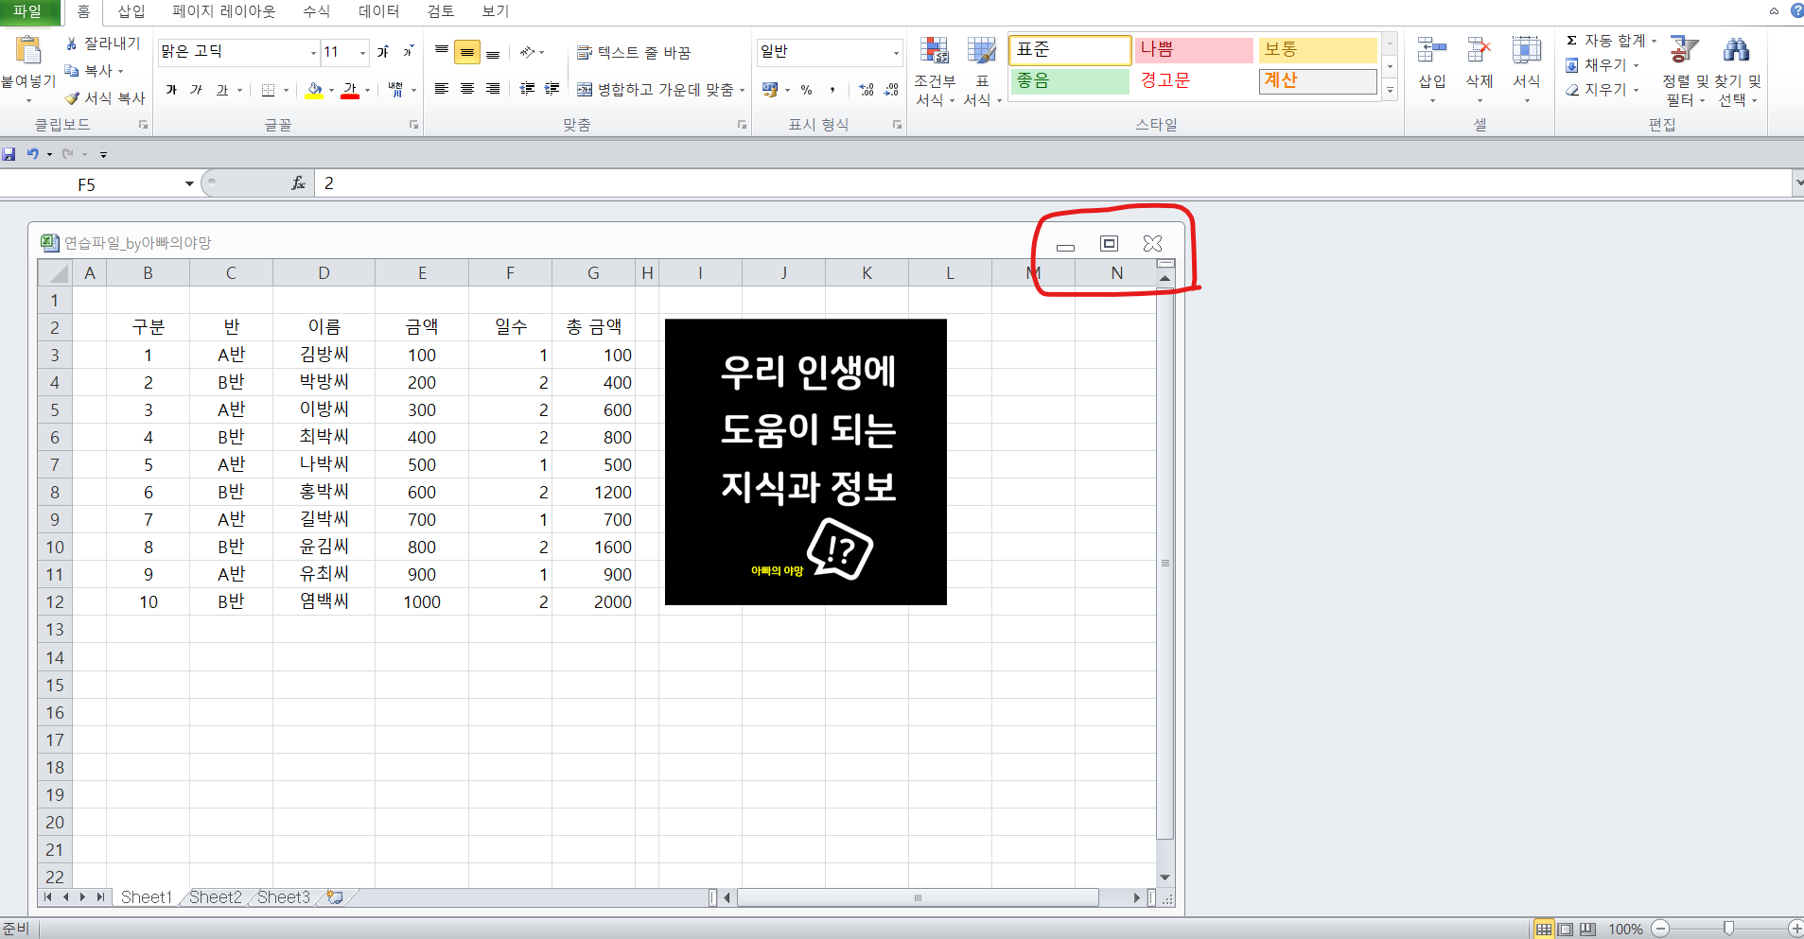Expand the cell styles gallery
Image resolution: width=1804 pixels, height=939 pixels.
click(x=1390, y=91)
